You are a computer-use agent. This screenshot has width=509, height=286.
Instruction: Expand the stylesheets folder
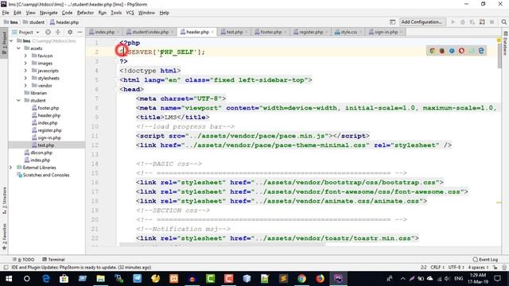pyautogui.click(x=25, y=78)
